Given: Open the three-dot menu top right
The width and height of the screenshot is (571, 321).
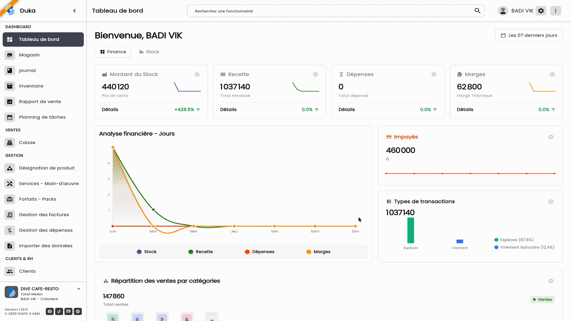Looking at the screenshot, I should [x=556, y=11].
